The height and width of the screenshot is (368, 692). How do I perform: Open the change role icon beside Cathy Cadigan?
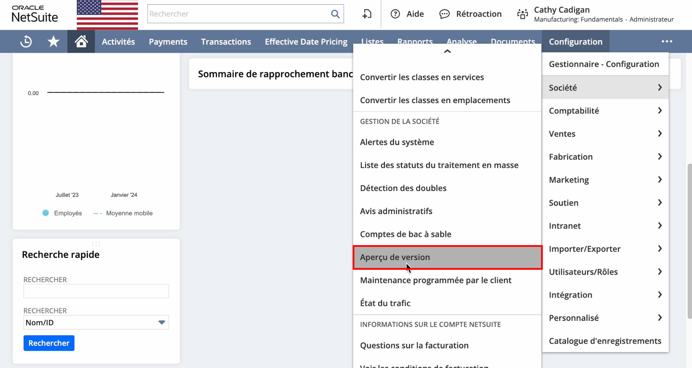coord(522,14)
